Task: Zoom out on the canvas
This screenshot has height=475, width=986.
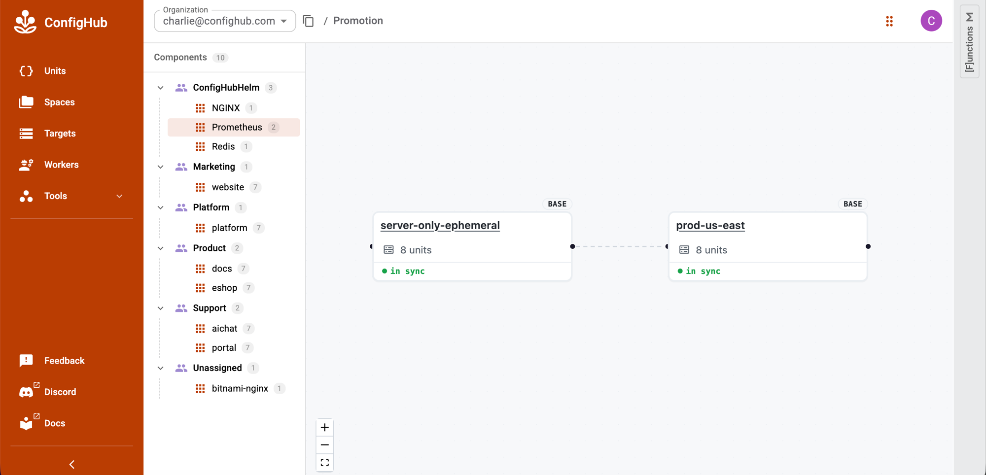Action: (324, 445)
